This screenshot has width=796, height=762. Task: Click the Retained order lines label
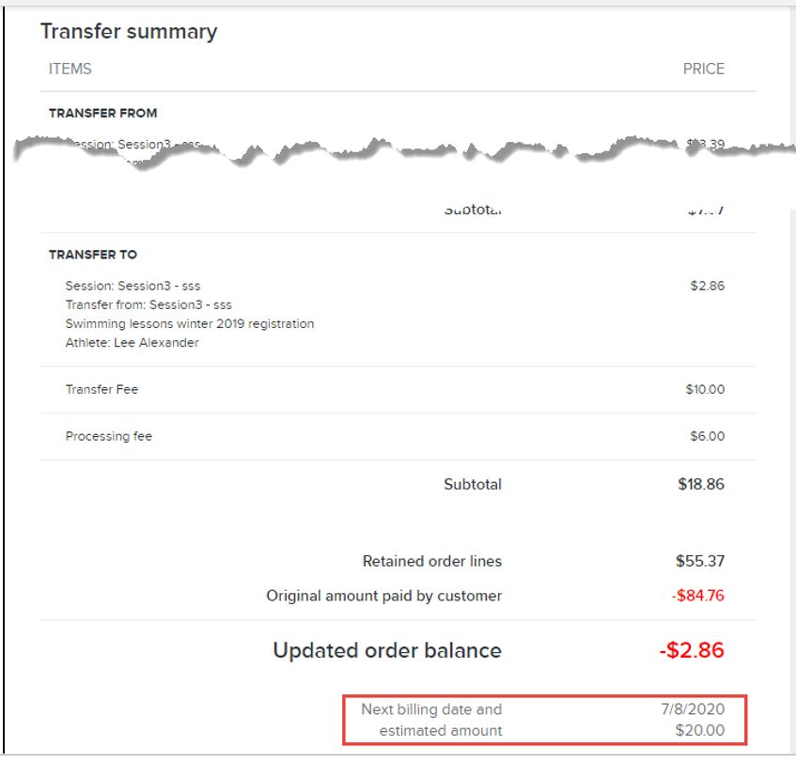tap(432, 561)
